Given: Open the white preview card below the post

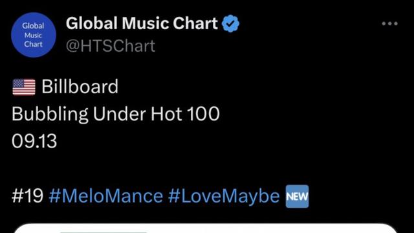Looking at the screenshot, I should (x=205, y=228).
